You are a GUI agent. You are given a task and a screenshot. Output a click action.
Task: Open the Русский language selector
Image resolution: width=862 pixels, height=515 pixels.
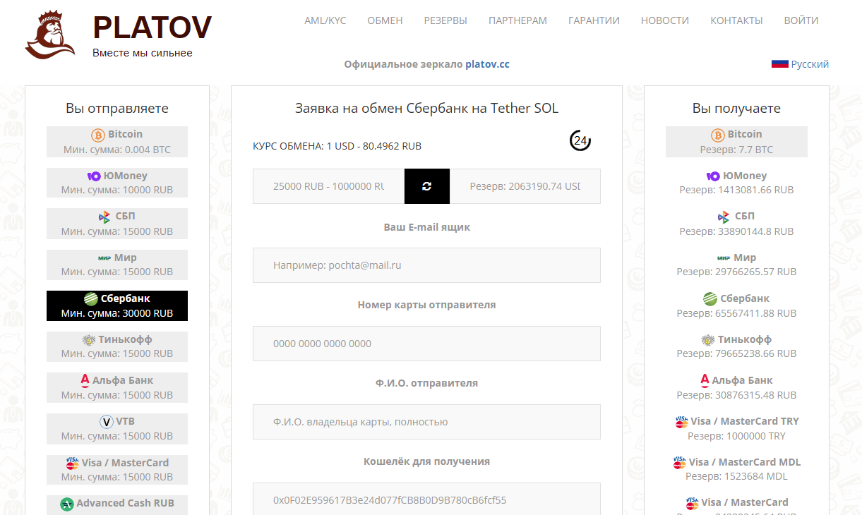coord(801,64)
